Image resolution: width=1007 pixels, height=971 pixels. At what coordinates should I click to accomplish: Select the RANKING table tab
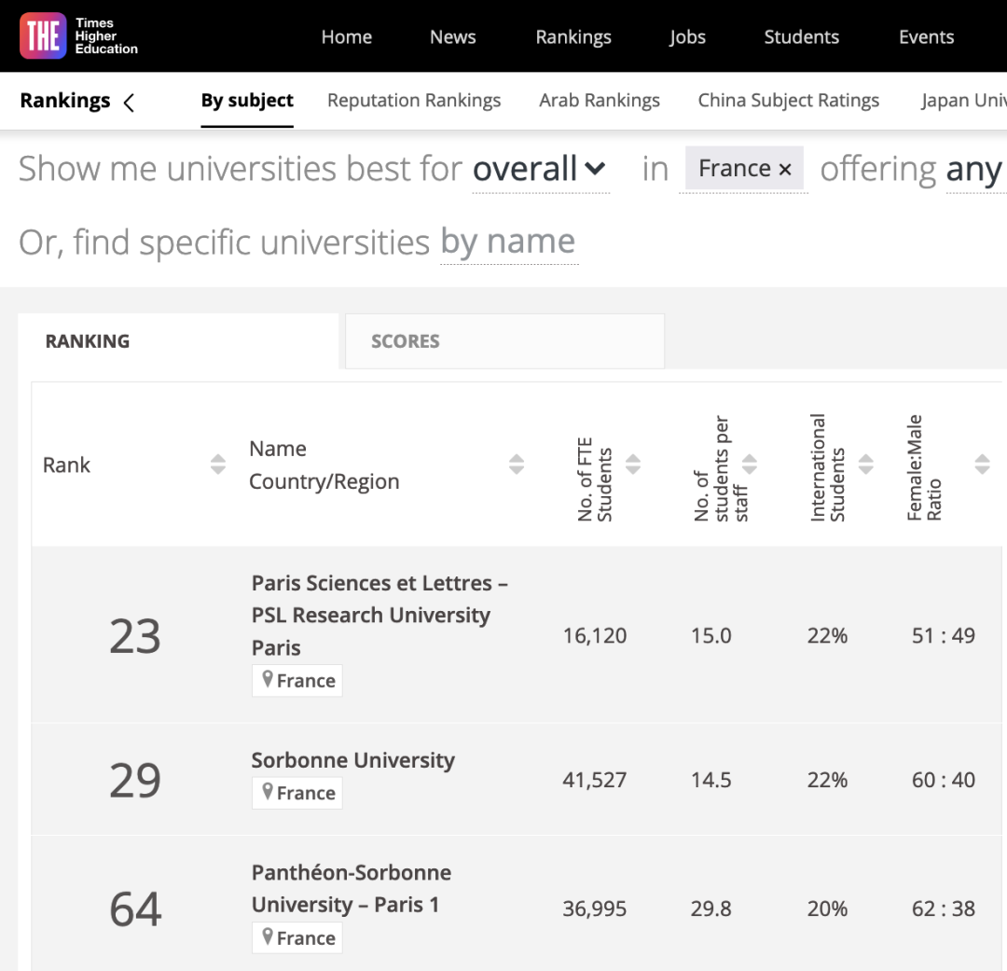[x=178, y=341]
